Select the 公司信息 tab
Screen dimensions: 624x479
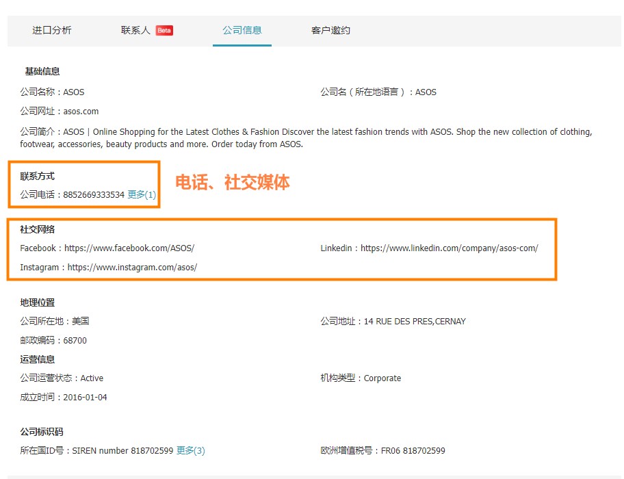242,30
